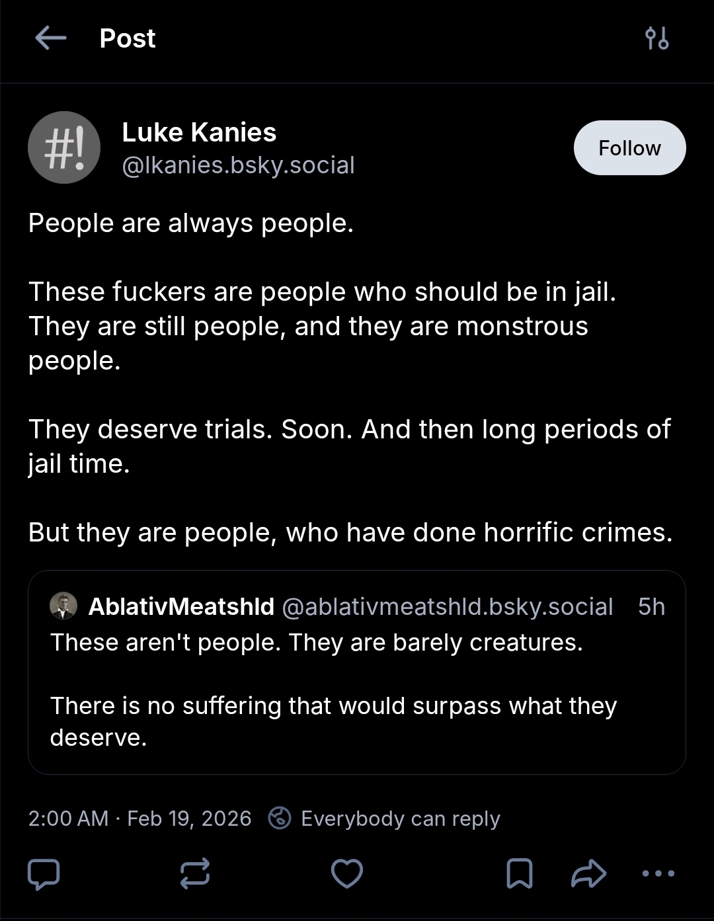Open the Luke Kanies display name
Image resolution: width=714 pixels, height=921 pixels.
(199, 132)
